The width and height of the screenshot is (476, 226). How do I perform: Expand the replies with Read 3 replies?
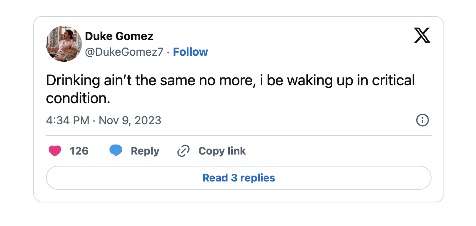pyautogui.click(x=238, y=178)
